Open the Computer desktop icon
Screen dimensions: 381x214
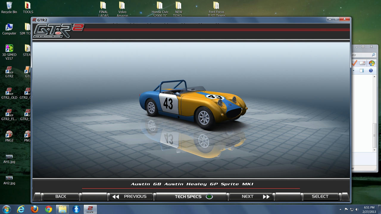(x=9, y=29)
